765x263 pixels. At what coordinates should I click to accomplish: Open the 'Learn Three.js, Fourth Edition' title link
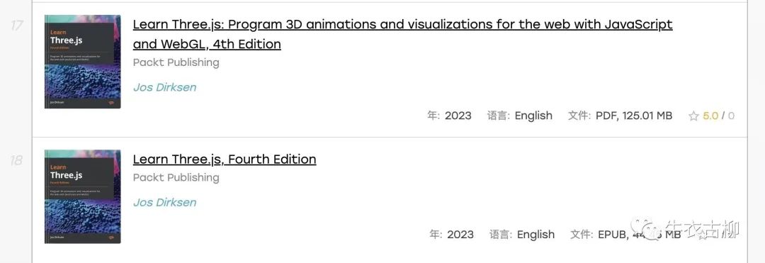(225, 159)
